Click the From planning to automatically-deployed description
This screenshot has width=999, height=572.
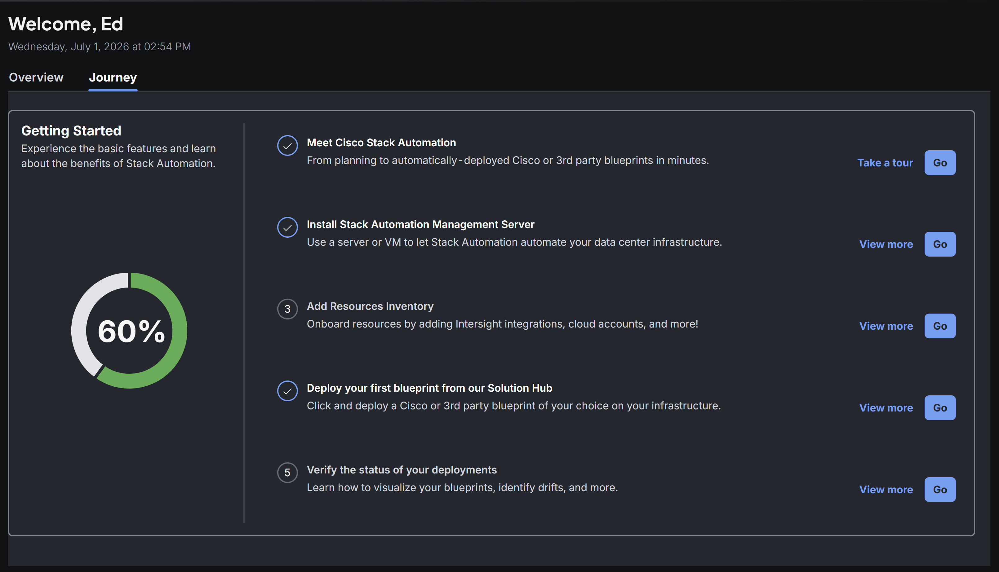tap(508, 160)
